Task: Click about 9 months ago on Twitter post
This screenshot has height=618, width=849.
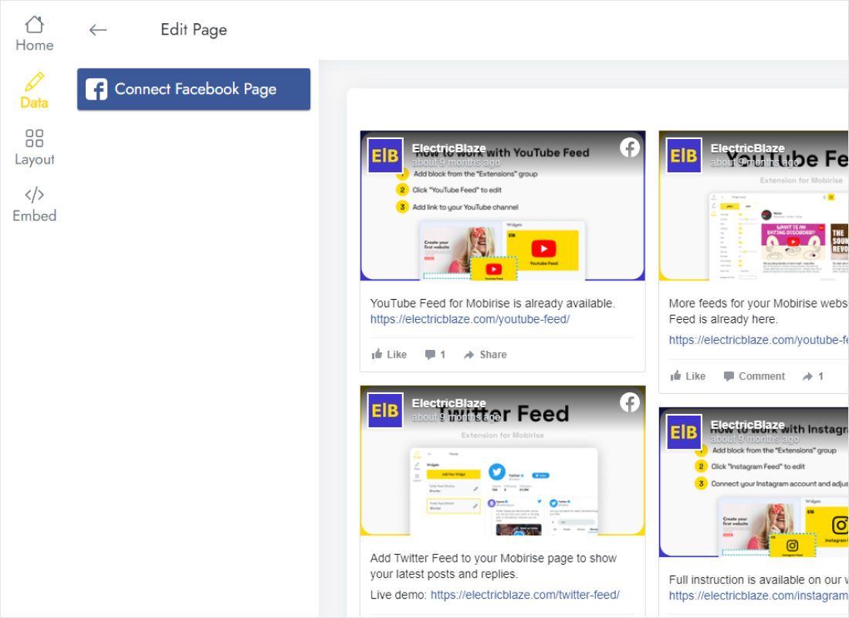Action: pos(456,417)
